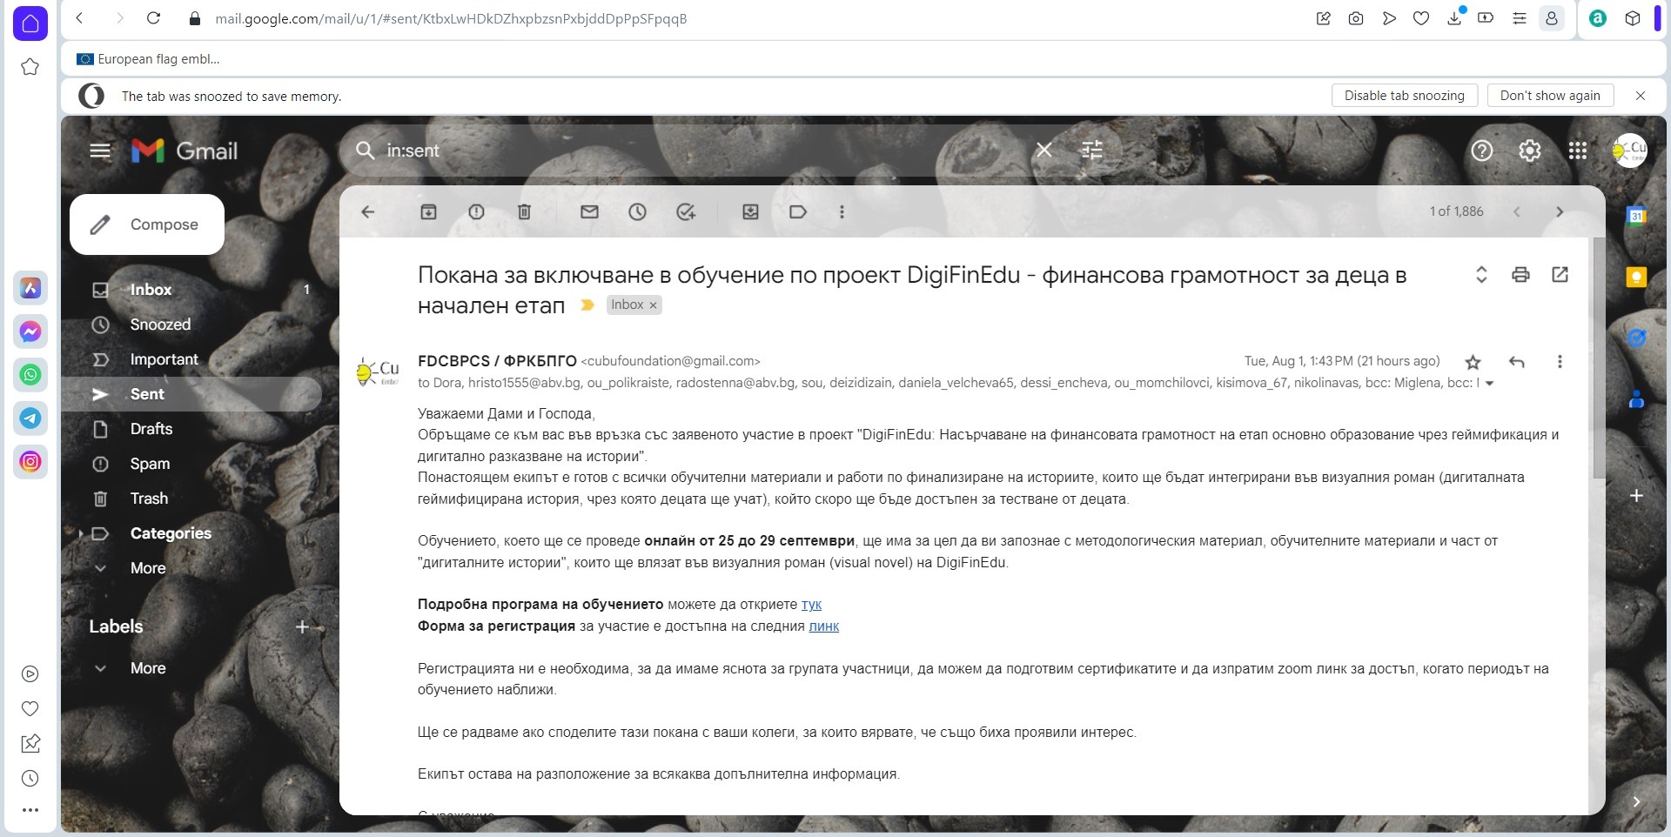Reply to the message

point(1517,362)
